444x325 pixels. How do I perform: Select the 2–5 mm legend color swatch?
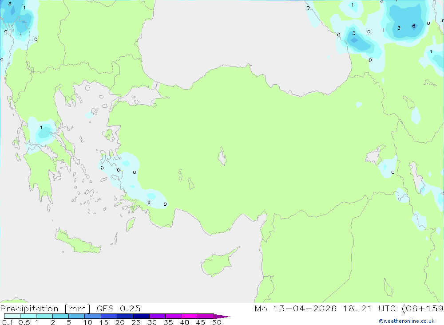pos(60,316)
